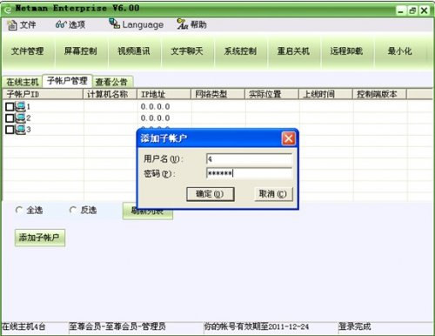Image resolution: width=435 pixels, height=336 pixels.
Task: Click the 文字聊天 toolbar button
Action: click(187, 51)
